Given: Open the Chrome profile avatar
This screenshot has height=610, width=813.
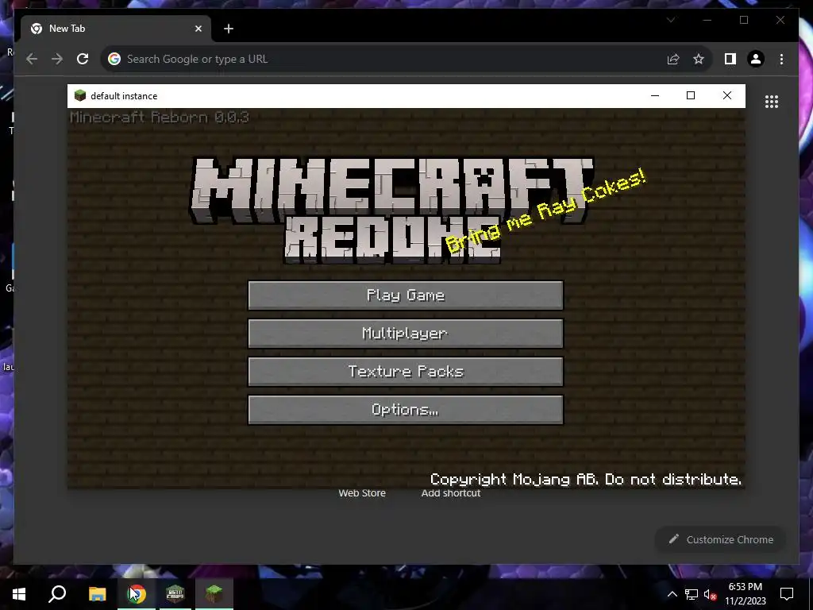Looking at the screenshot, I should 756,59.
